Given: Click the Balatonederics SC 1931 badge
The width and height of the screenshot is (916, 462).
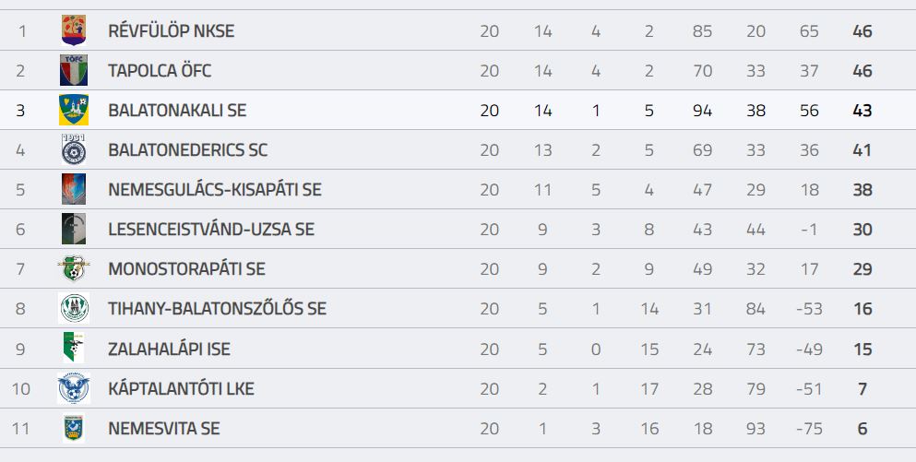Looking at the screenshot, I should click(74, 149).
